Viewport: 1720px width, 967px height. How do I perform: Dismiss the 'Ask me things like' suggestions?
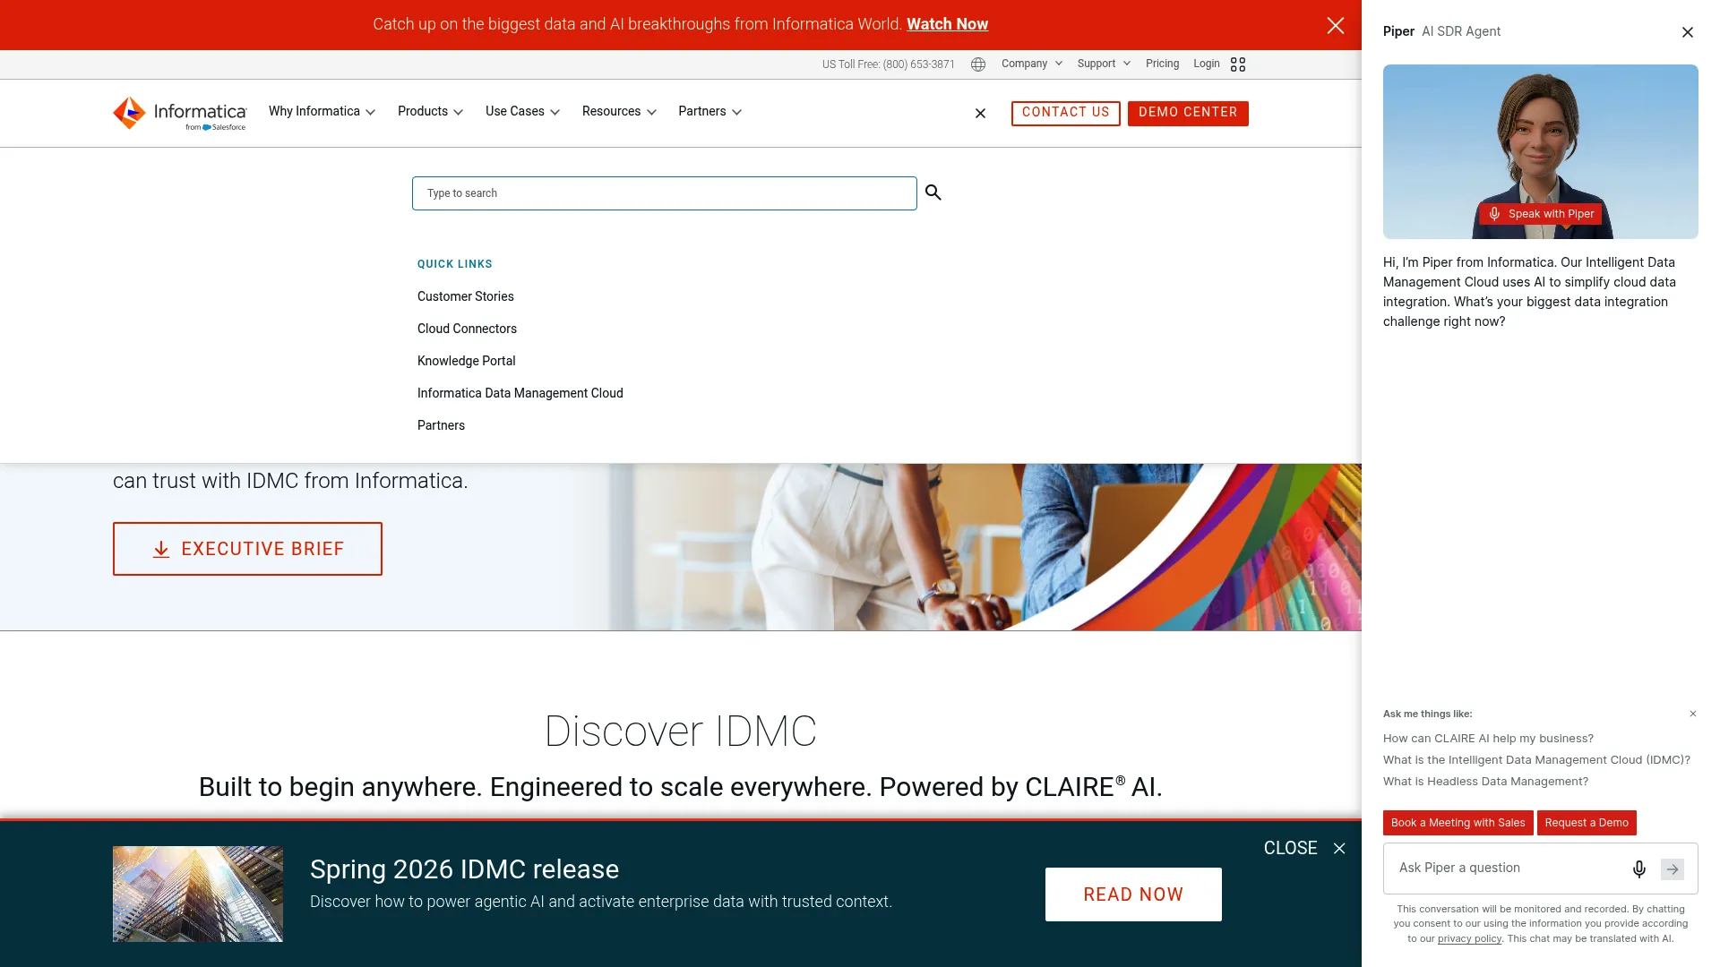click(1693, 714)
